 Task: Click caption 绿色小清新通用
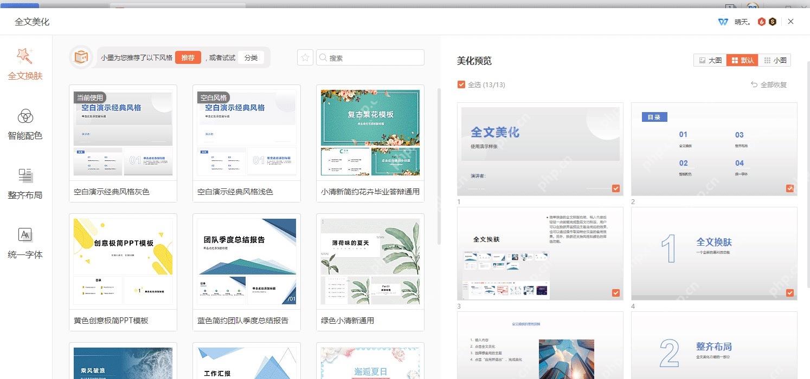pos(348,321)
